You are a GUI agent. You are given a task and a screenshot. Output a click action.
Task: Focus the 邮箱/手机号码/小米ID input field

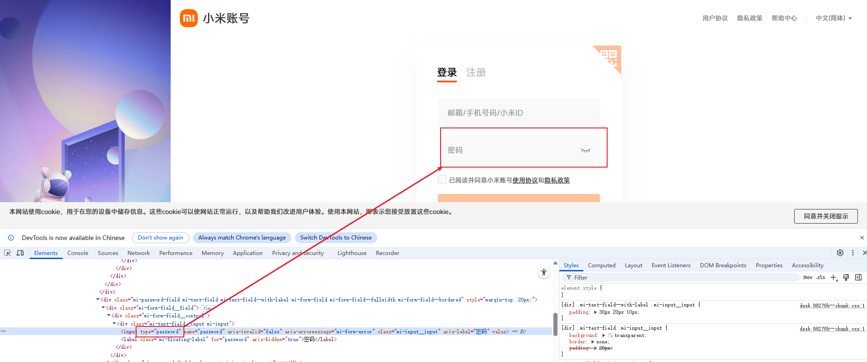click(x=519, y=112)
